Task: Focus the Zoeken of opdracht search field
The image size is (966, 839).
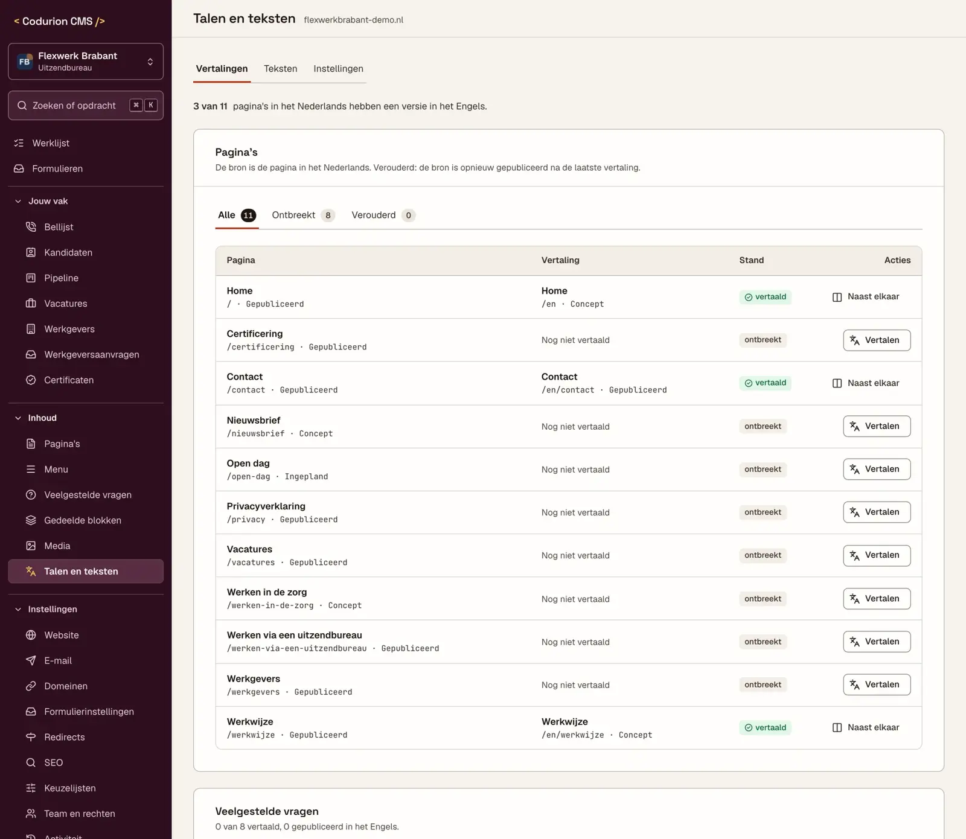Action: [86, 106]
